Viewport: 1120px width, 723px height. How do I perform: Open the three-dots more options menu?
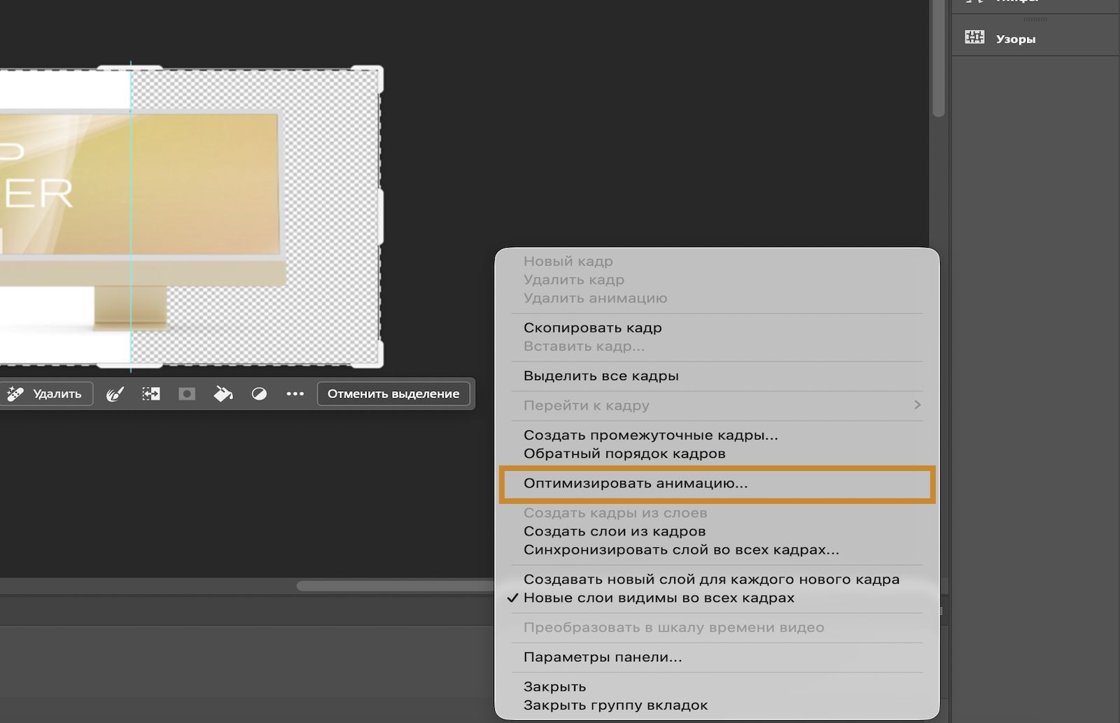pyautogui.click(x=295, y=394)
